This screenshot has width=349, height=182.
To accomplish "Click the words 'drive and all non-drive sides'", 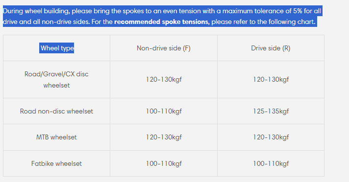I will (x=46, y=22).
